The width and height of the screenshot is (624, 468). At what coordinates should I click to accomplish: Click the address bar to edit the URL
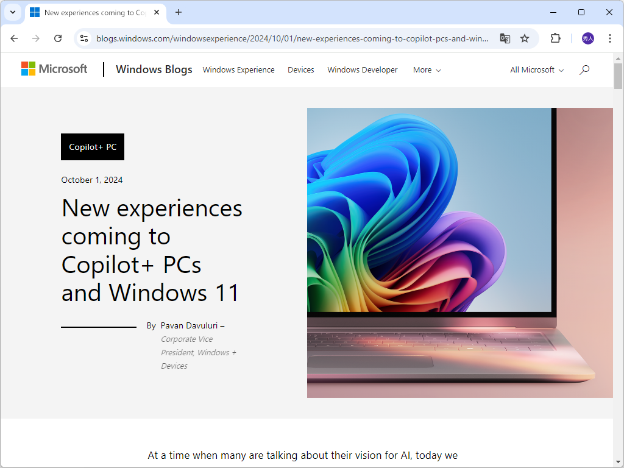(292, 38)
